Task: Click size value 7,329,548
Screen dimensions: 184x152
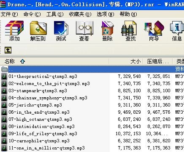Action: pyautogui.click(x=130, y=76)
